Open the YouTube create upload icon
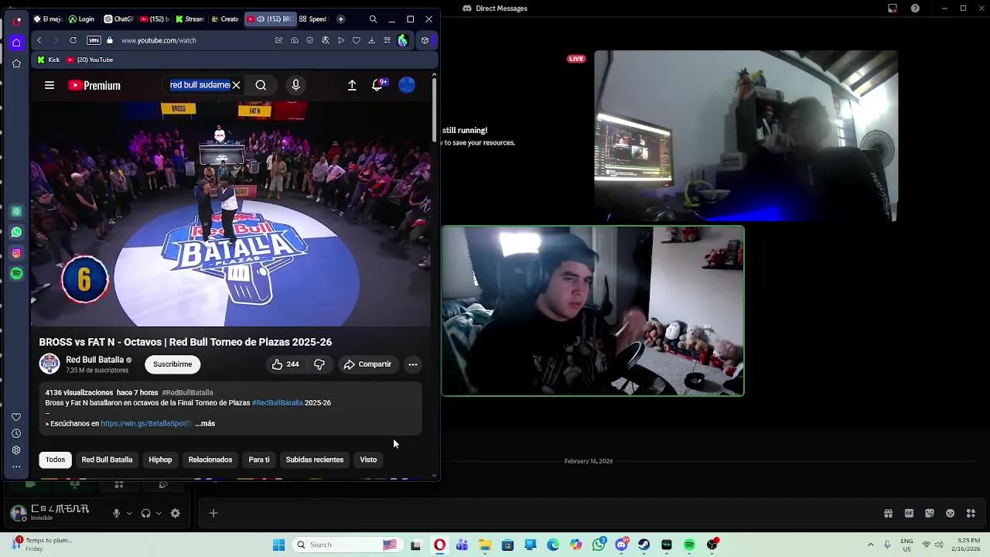Image resolution: width=990 pixels, height=557 pixels. pos(352,86)
